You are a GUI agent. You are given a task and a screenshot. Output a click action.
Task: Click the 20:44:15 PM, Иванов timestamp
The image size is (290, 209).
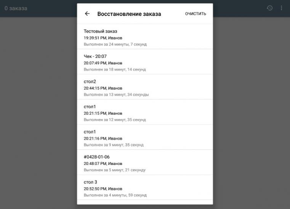coord(103,88)
